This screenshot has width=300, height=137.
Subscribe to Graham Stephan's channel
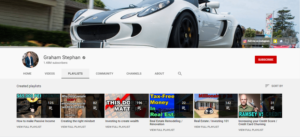(266, 60)
